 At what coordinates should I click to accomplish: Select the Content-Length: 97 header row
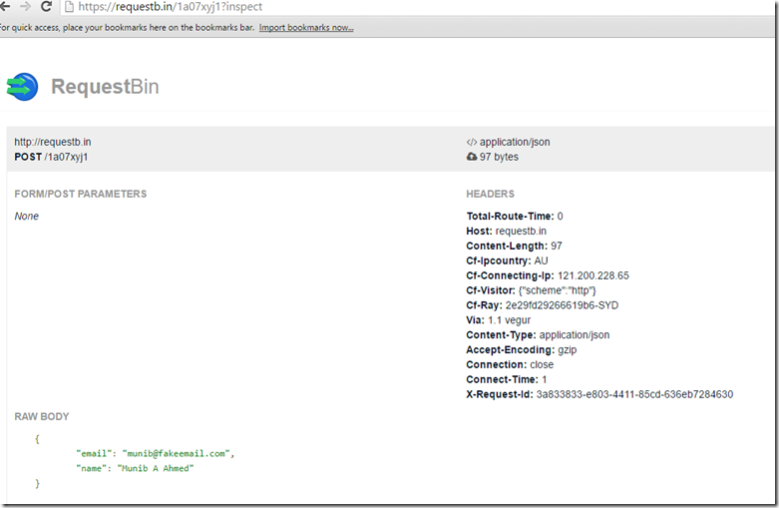515,247
